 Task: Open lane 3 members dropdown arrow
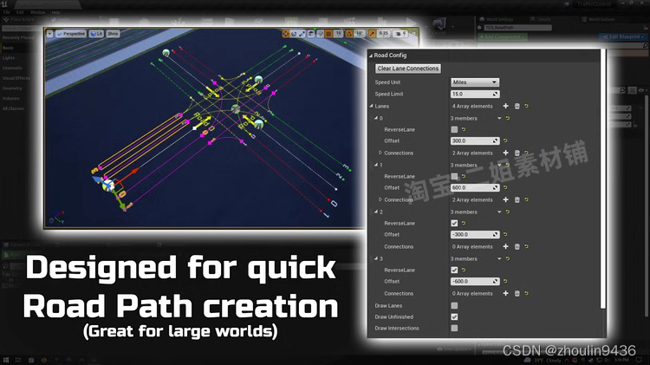pyautogui.click(x=499, y=259)
